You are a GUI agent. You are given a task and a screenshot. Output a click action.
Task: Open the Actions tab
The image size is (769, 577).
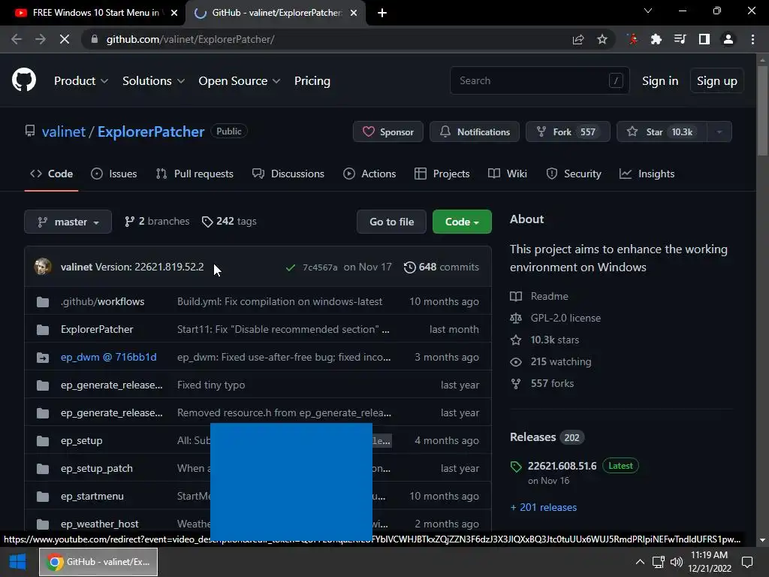(x=369, y=174)
